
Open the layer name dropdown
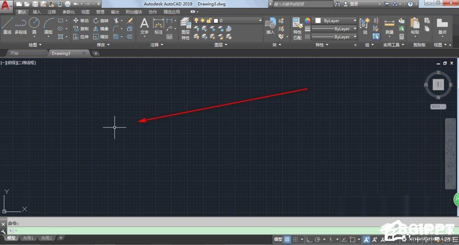pos(260,20)
